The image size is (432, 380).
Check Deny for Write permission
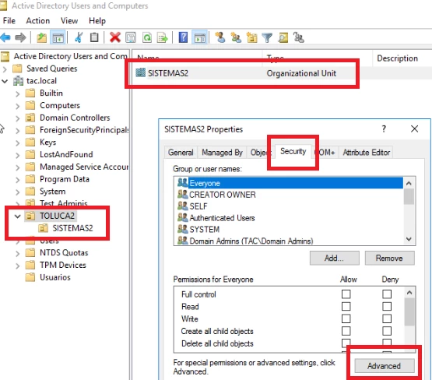pos(387,318)
